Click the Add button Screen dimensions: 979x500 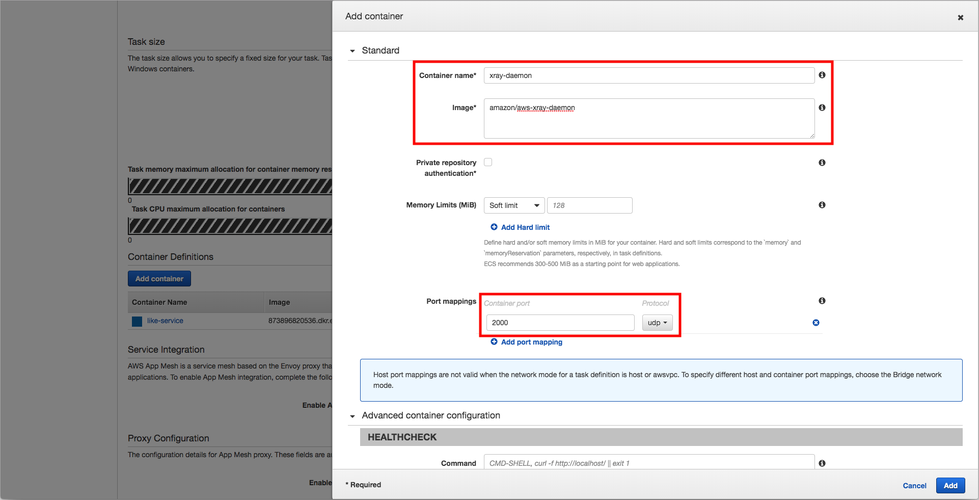click(x=950, y=485)
